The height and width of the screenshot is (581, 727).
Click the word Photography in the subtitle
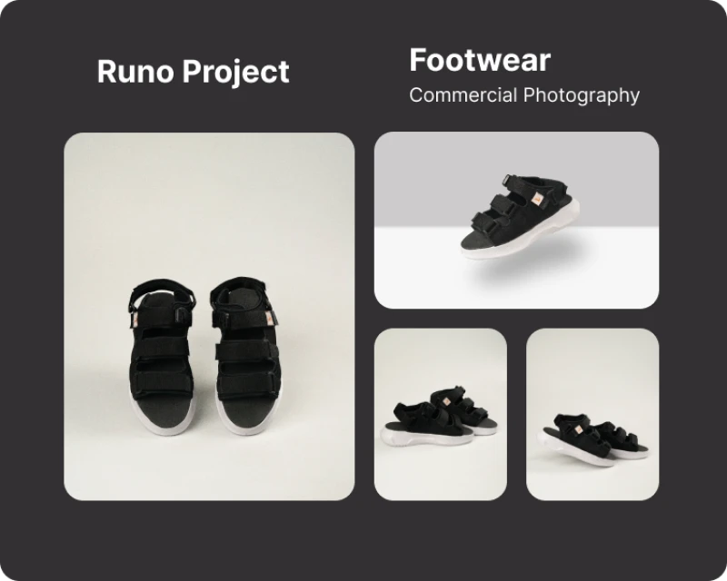(x=582, y=95)
